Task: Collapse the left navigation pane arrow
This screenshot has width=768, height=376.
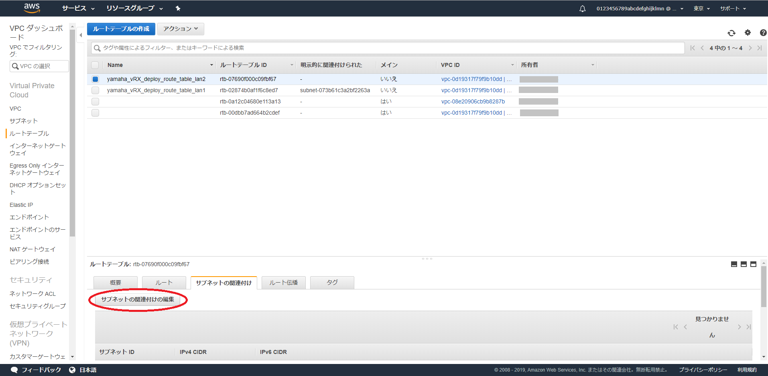Action: (x=81, y=35)
